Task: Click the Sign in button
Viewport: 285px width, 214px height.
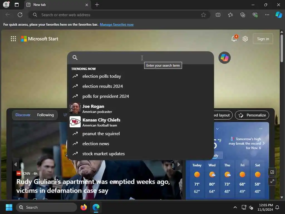Action: 263,39
